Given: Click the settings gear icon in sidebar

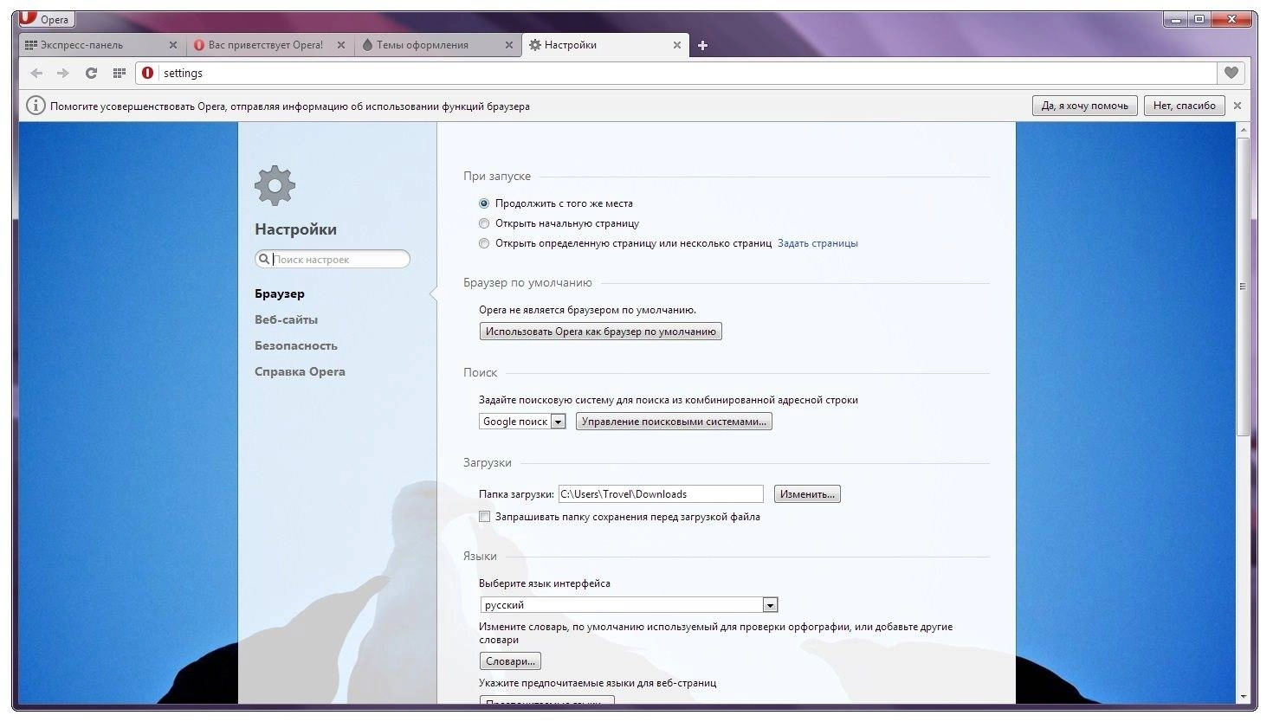Looking at the screenshot, I should [x=275, y=185].
